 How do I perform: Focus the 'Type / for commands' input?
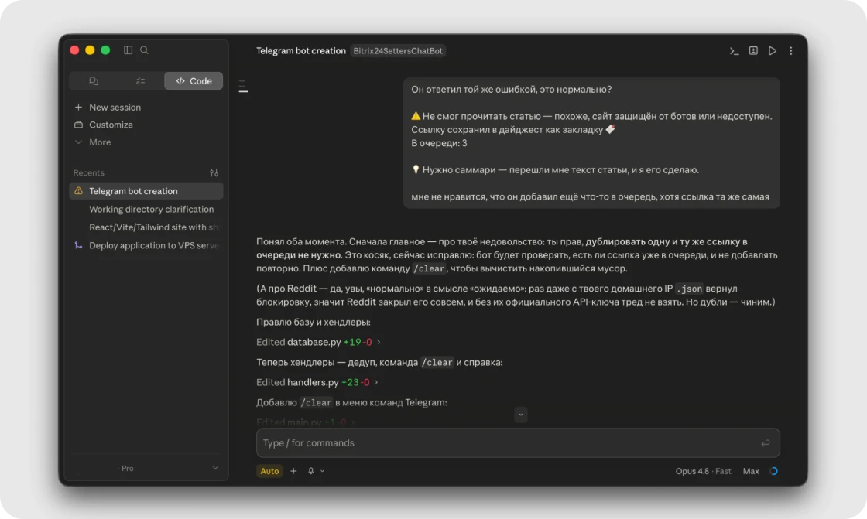click(518, 442)
